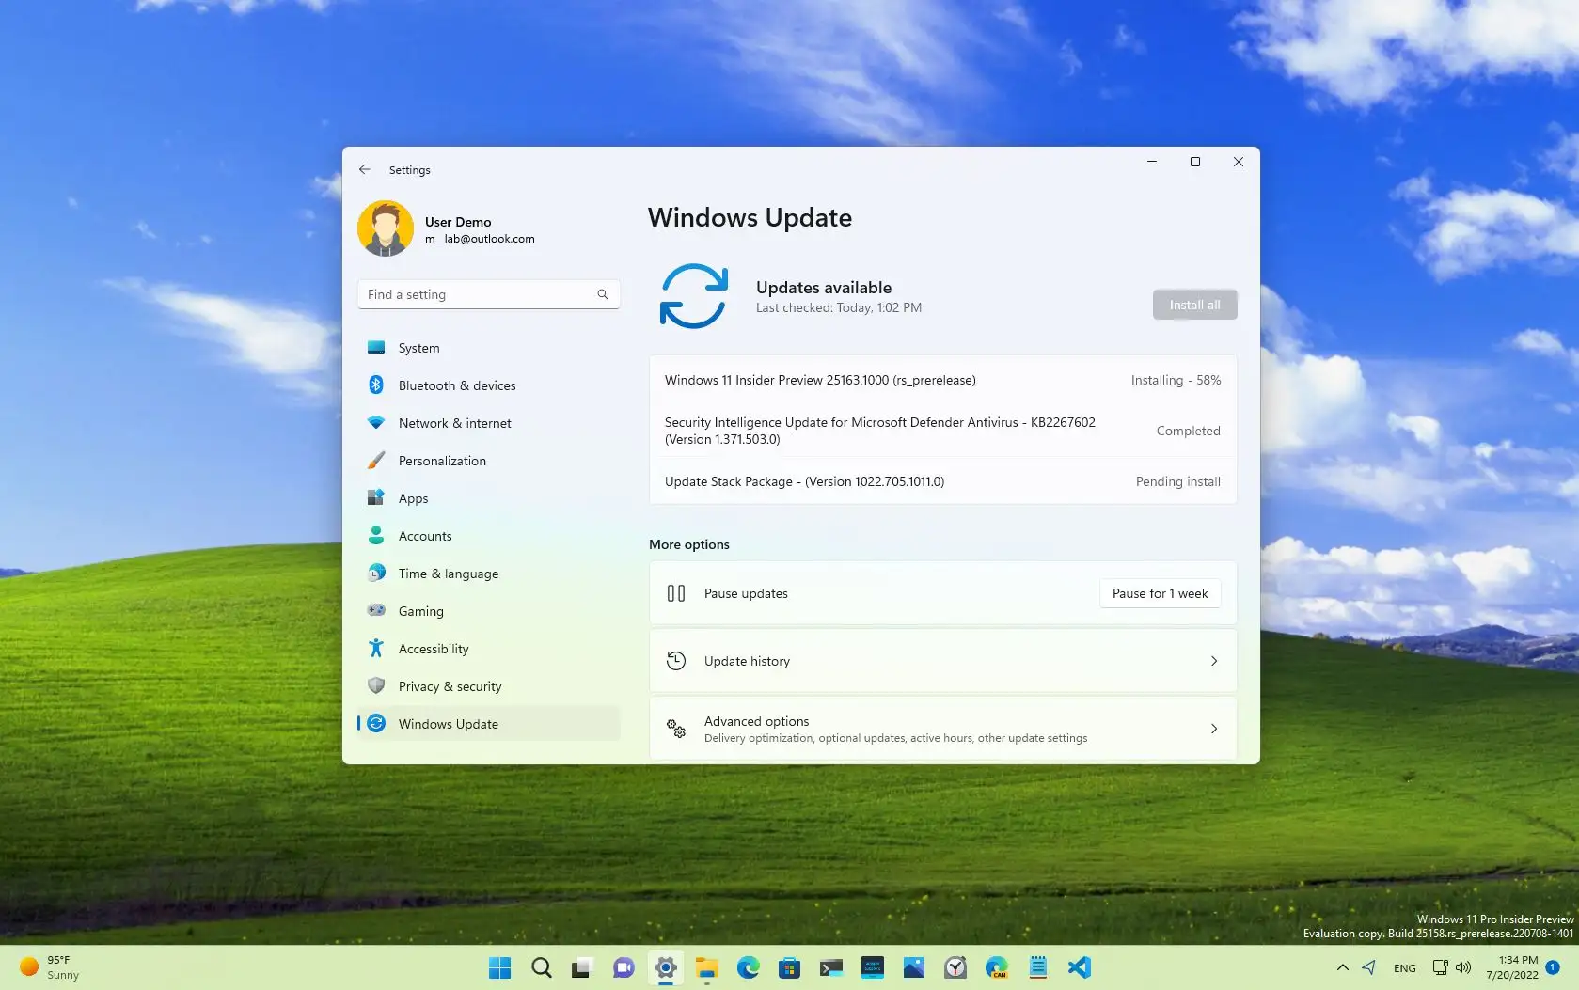Click the Gaming controller icon
The width and height of the screenshot is (1579, 990).
tap(376, 610)
